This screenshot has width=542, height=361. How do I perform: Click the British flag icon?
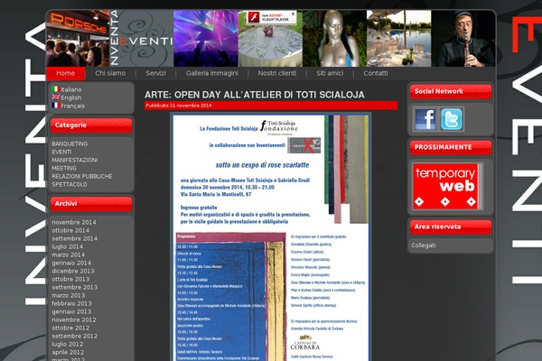pos(56,97)
